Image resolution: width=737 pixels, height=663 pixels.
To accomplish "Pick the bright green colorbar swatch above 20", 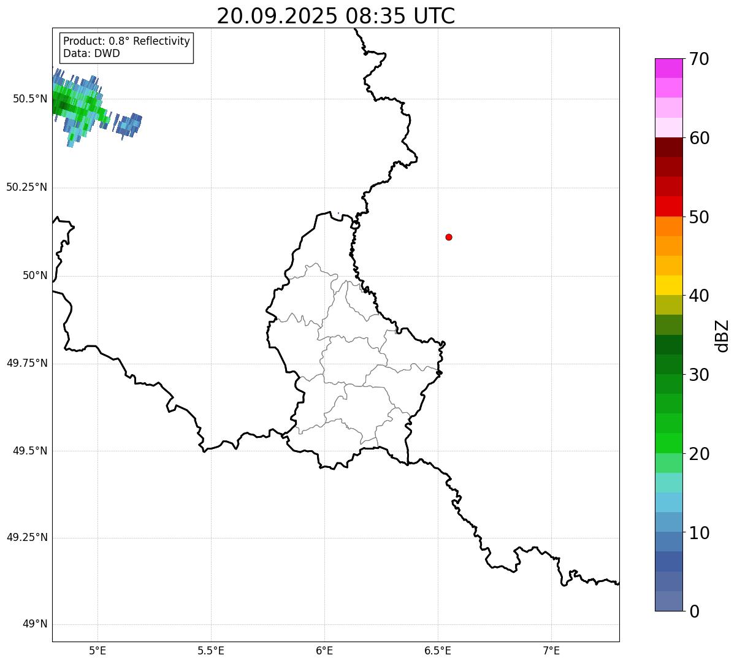I will point(668,443).
